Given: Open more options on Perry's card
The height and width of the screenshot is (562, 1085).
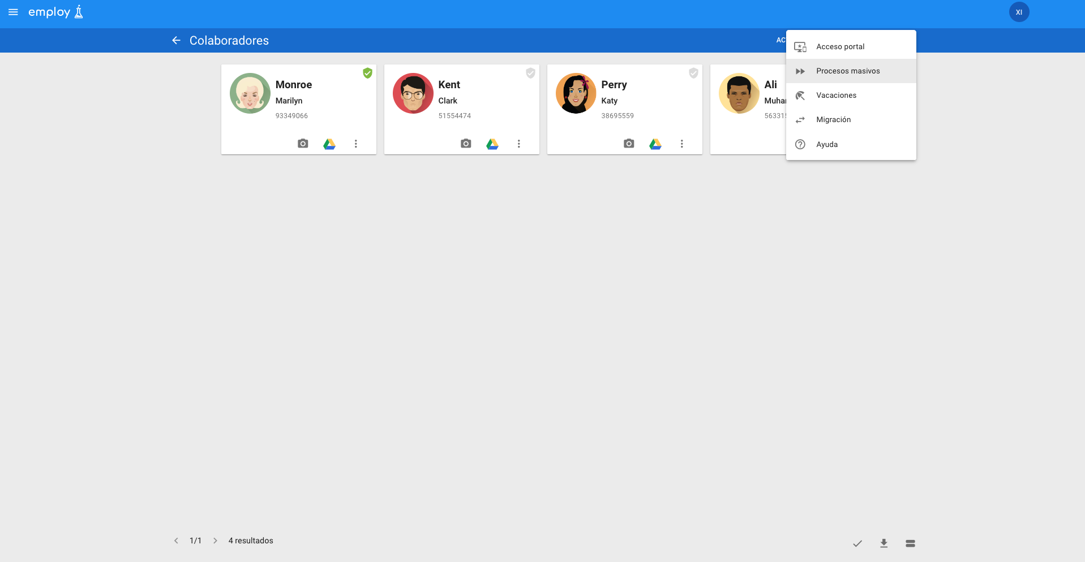Looking at the screenshot, I should pyautogui.click(x=682, y=144).
